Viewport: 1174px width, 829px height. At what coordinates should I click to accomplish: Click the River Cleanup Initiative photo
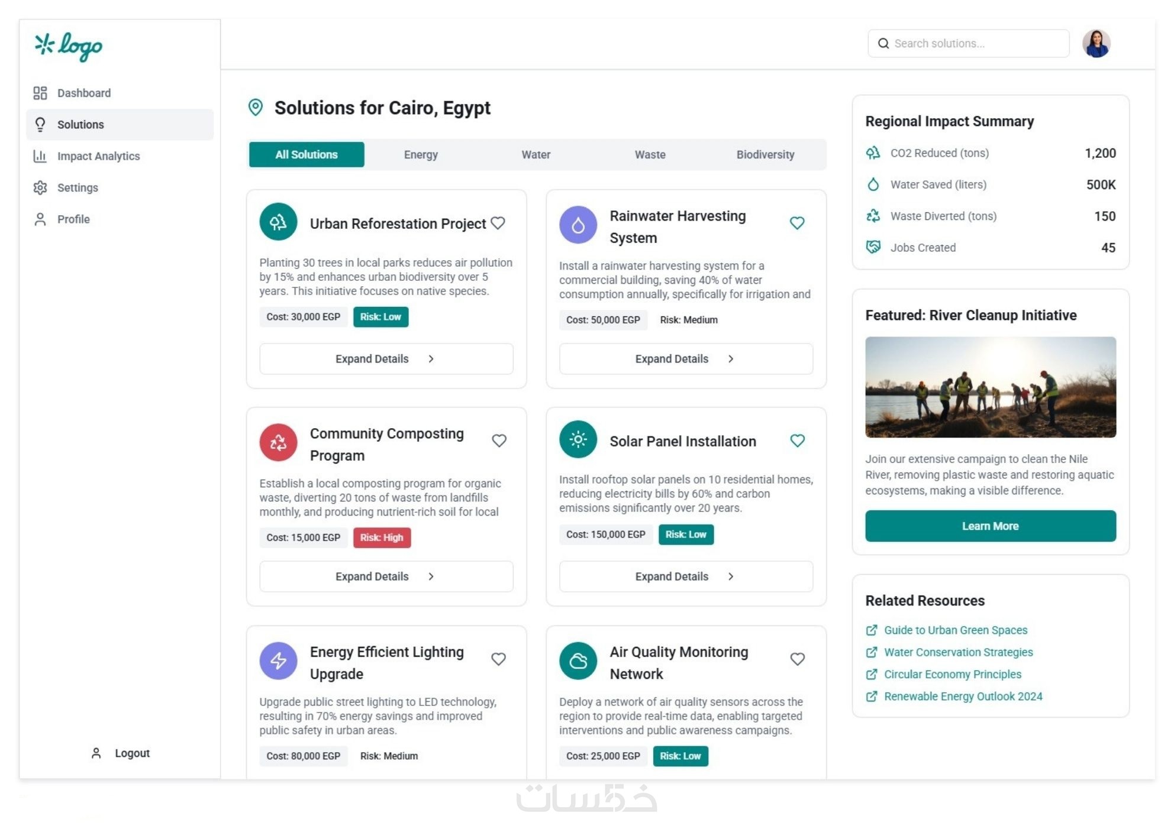(990, 387)
